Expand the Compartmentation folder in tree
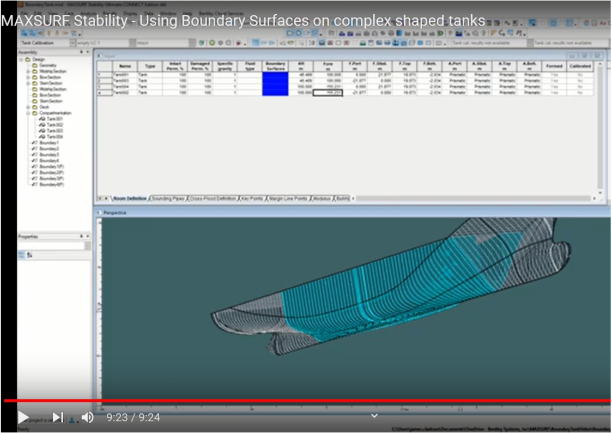612x433 pixels. click(28, 113)
